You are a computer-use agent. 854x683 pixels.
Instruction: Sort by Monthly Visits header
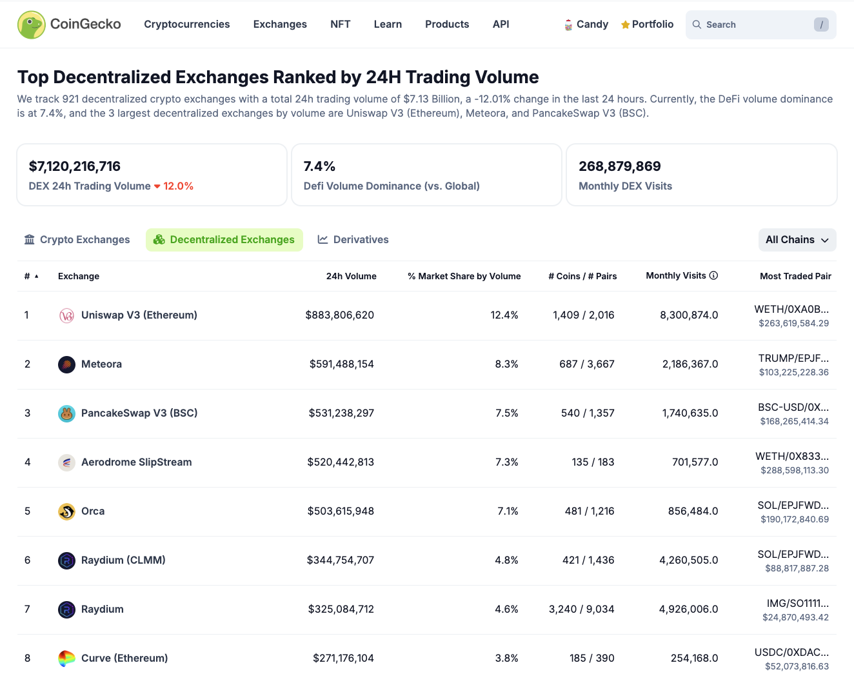pos(676,275)
